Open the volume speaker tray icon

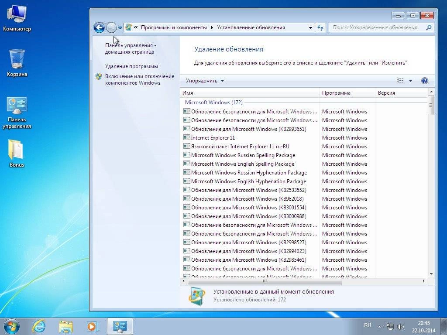coord(401,327)
